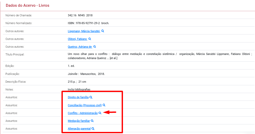Click the call number 342.16 N945 2018
This screenshot has width=255, height=134.
point(80,15)
